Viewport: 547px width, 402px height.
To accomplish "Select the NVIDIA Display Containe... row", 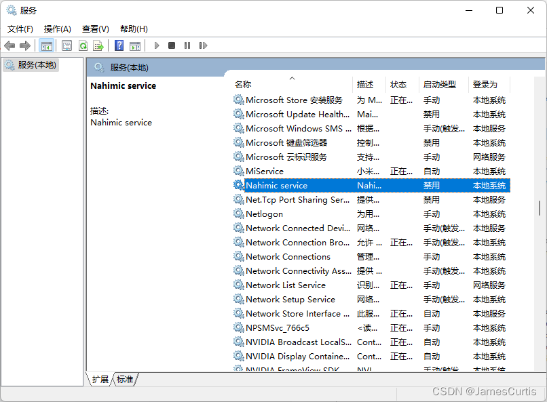I will (371, 357).
